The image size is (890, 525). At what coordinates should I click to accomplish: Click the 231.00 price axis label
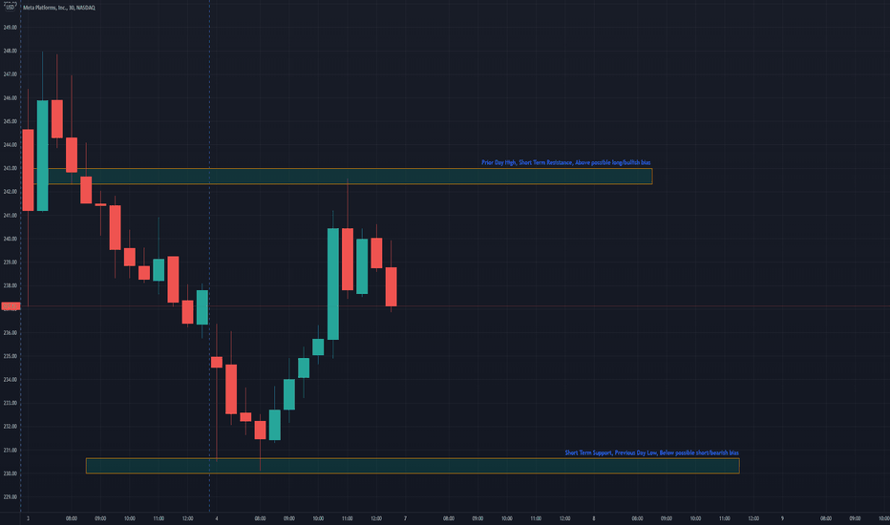[x=11, y=451]
